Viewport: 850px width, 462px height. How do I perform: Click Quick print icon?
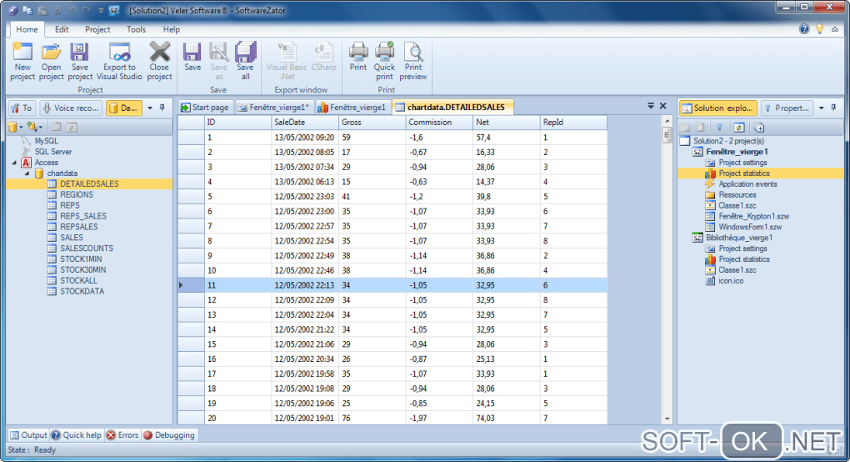[384, 61]
